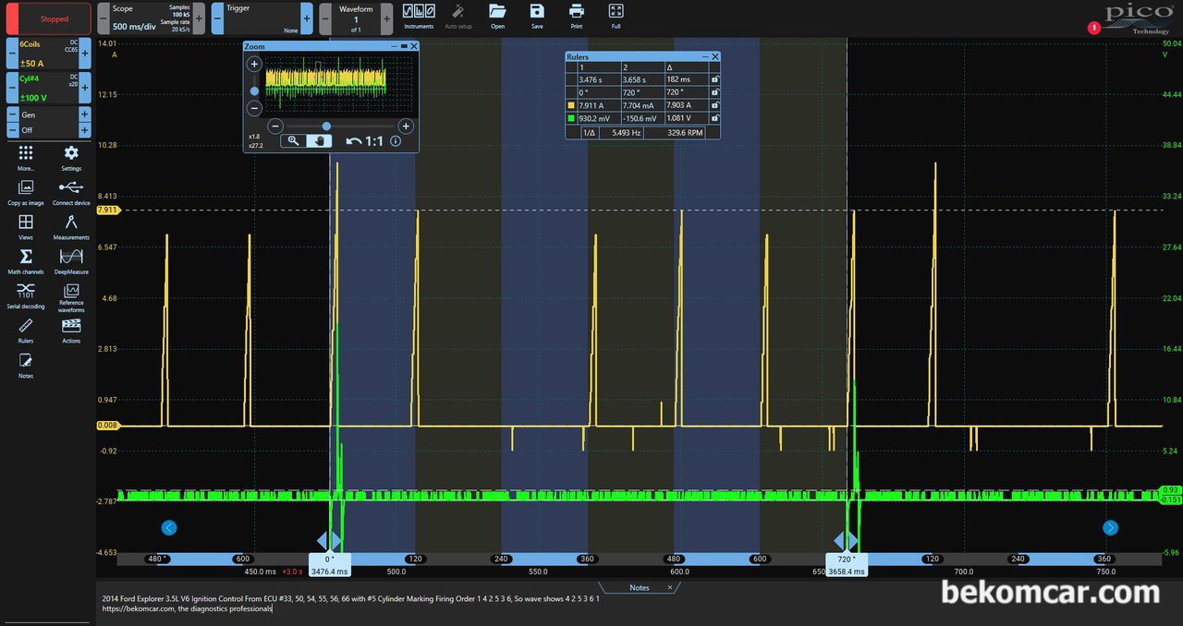
Task: Open Connect device
Action: [x=71, y=192]
